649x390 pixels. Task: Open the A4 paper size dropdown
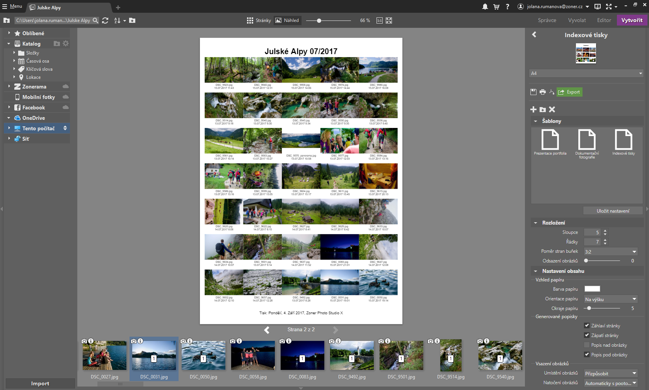point(586,73)
